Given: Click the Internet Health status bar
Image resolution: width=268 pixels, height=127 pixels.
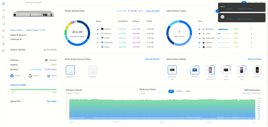Looking at the screenshot, I should pyautogui.click(x=33, y=90).
